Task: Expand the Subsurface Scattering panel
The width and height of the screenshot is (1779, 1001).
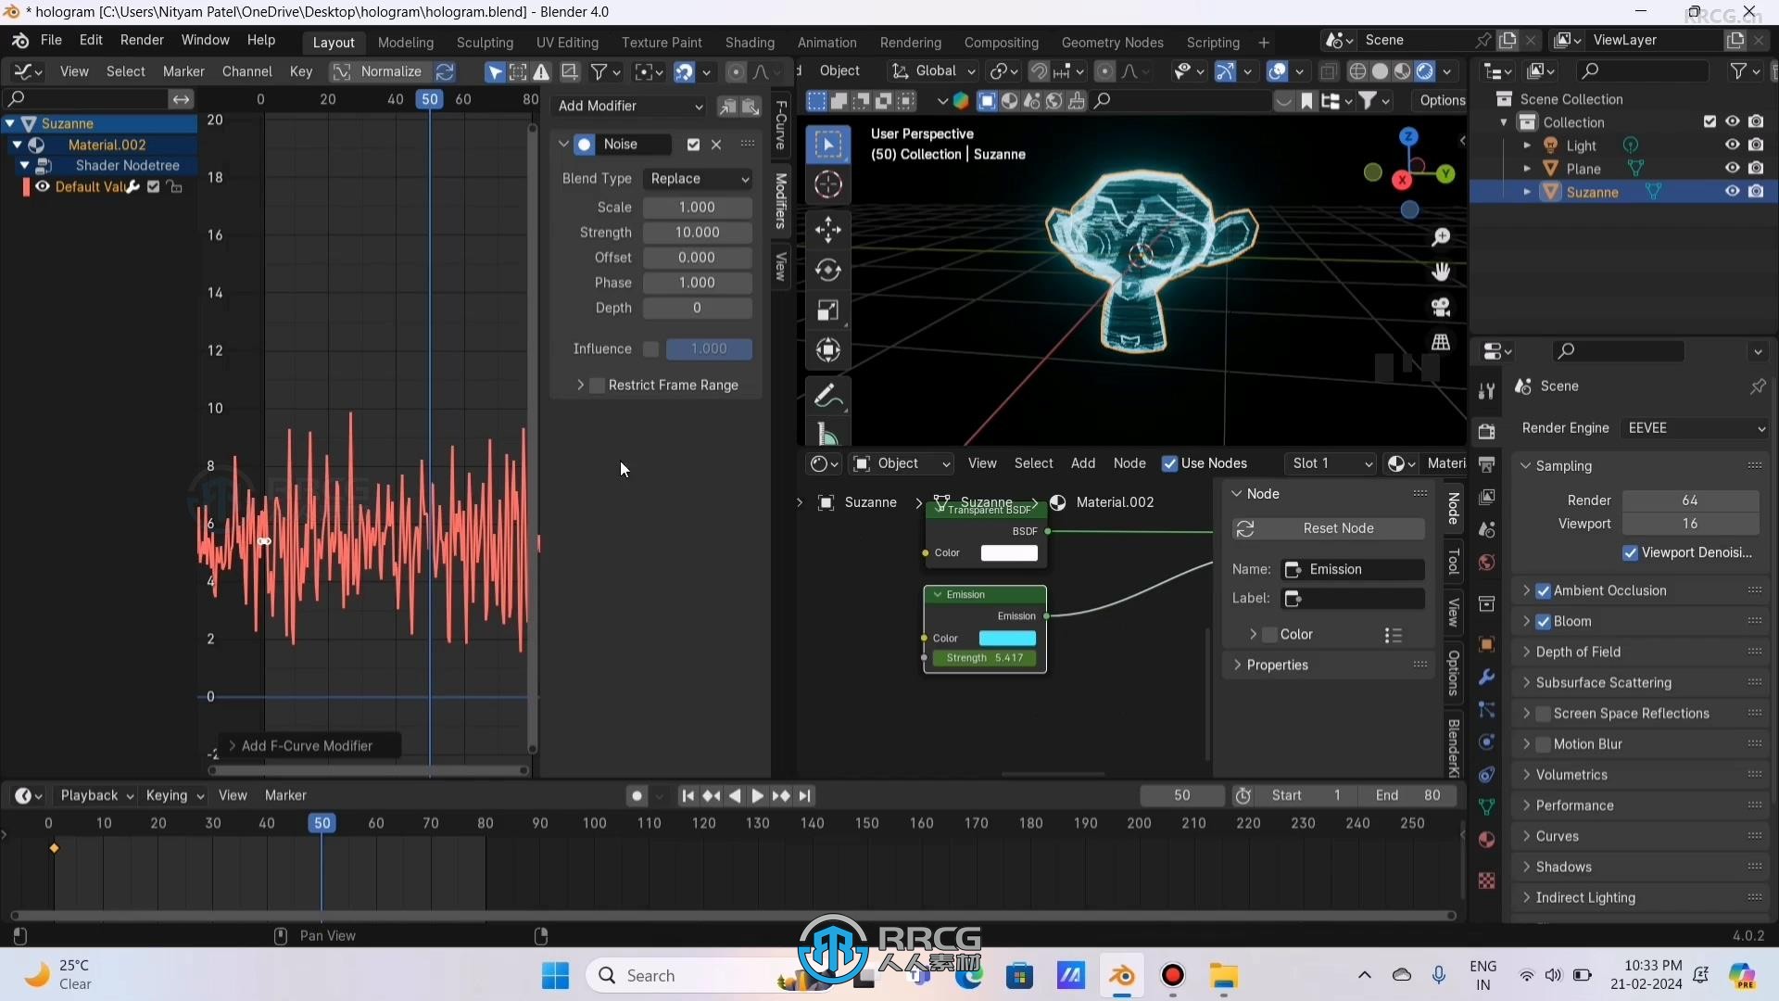Action: pyautogui.click(x=1603, y=682)
